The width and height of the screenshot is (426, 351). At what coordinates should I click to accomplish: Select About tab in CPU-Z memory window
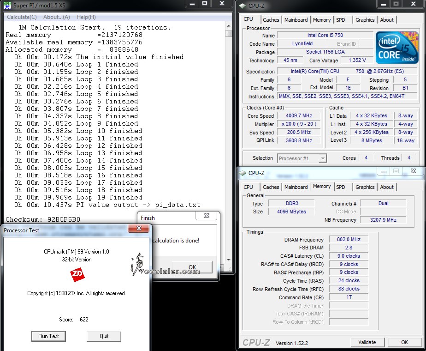click(387, 187)
